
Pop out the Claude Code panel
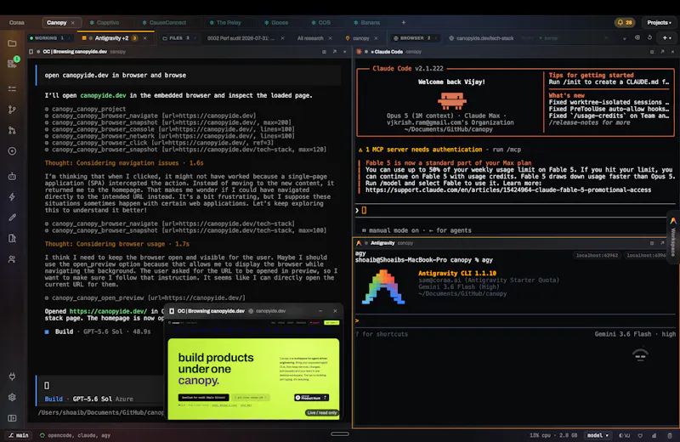tap(662, 52)
